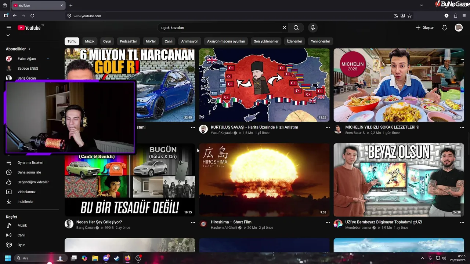470x264 pixels.
Task: Open the Mendebur Lemur channel name
Action: [358, 228]
